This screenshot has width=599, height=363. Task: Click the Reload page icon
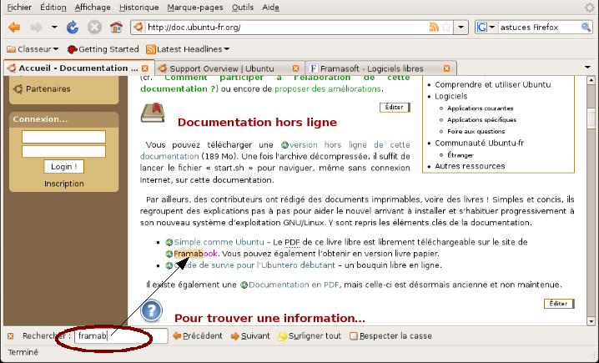click(73, 27)
